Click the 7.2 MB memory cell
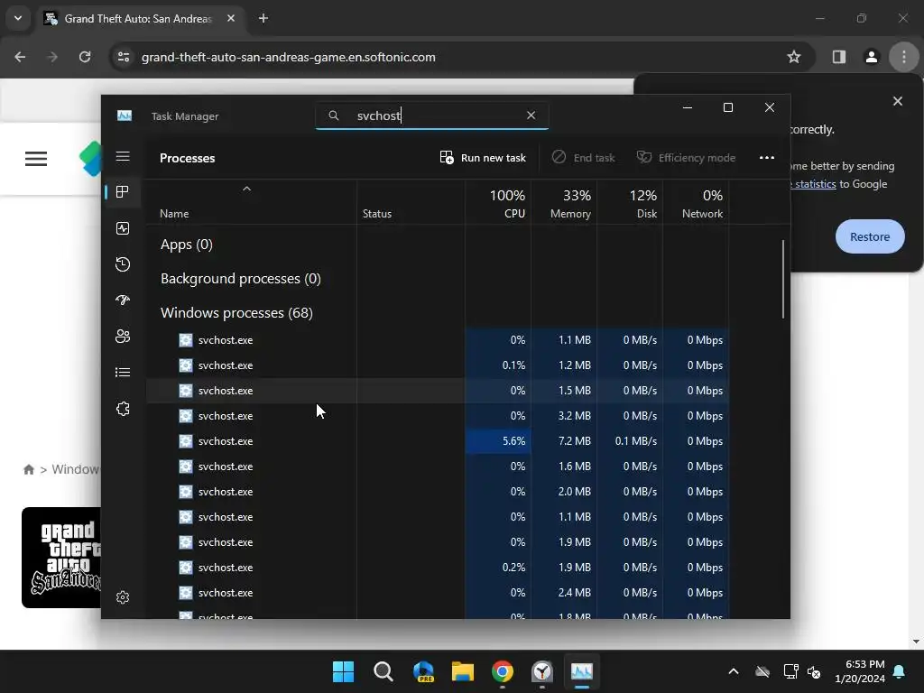Image resolution: width=924 pixels, height=693 pixels. click(564, 441)
